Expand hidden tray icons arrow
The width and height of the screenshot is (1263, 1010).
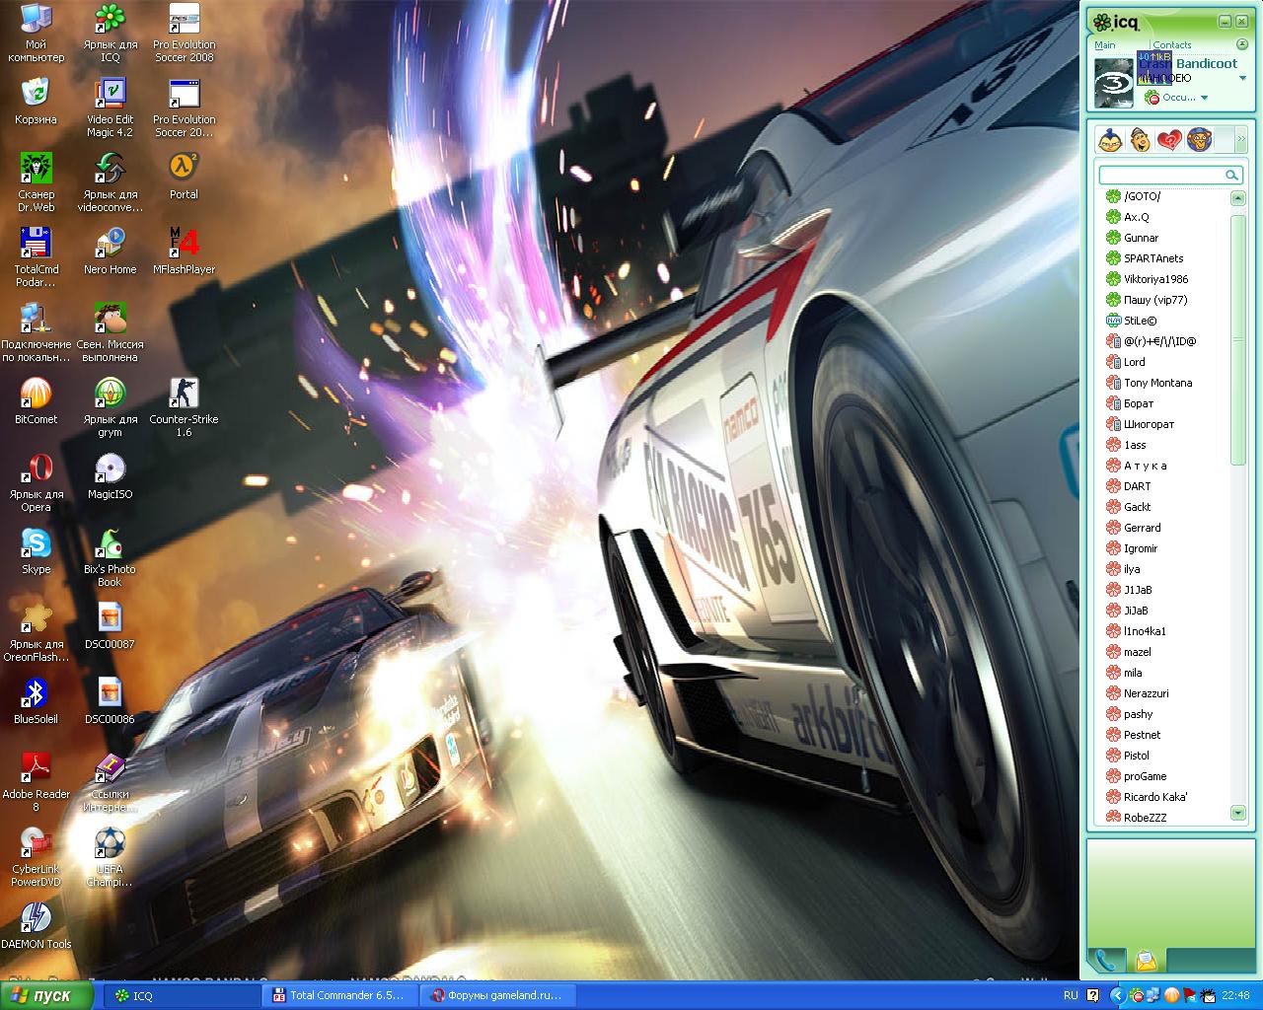1116,996
